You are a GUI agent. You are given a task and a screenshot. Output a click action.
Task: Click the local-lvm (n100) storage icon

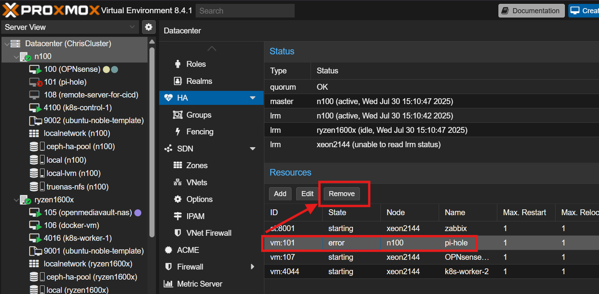click(37, 173)
